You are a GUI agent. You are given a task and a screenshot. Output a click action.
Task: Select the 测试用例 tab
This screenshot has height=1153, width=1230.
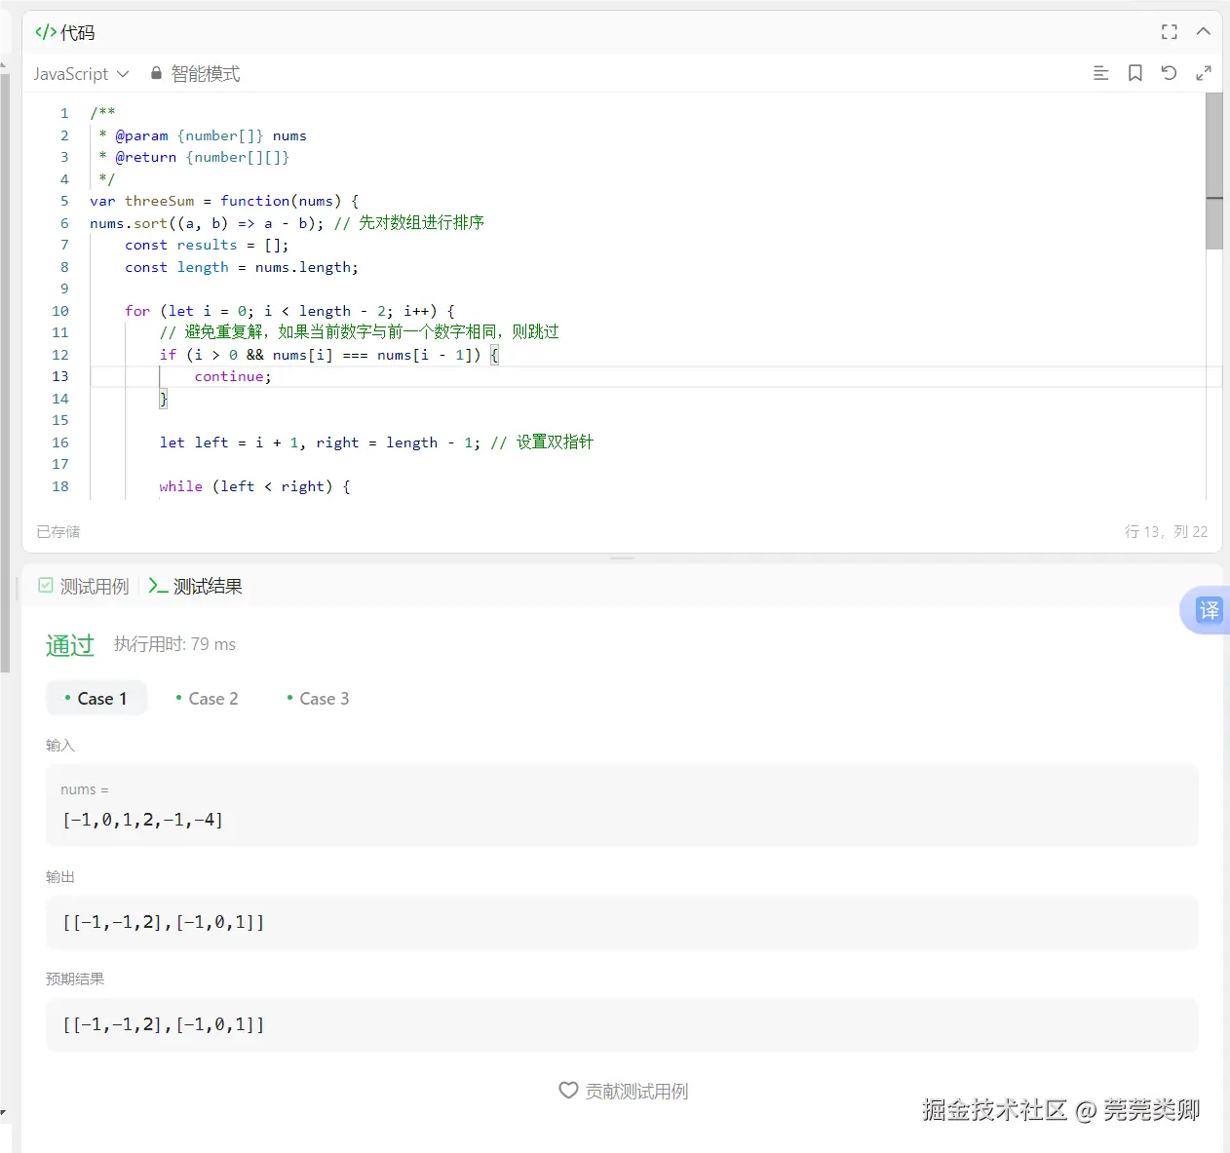coord(94,586)
